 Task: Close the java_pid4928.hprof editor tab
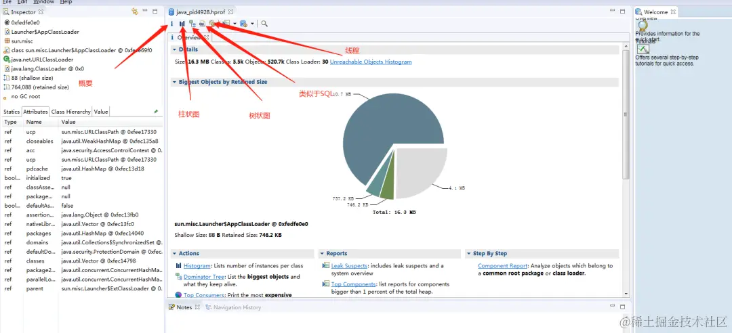click(x=230, y=12)
